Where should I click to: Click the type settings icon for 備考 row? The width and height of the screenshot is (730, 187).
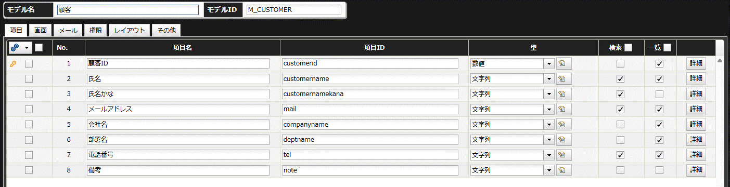click(x=563, y=170)
